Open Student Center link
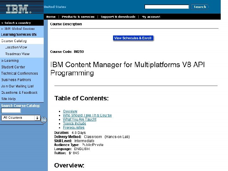The width and height of the screenshot is (228, 171). tap(13, 67)
